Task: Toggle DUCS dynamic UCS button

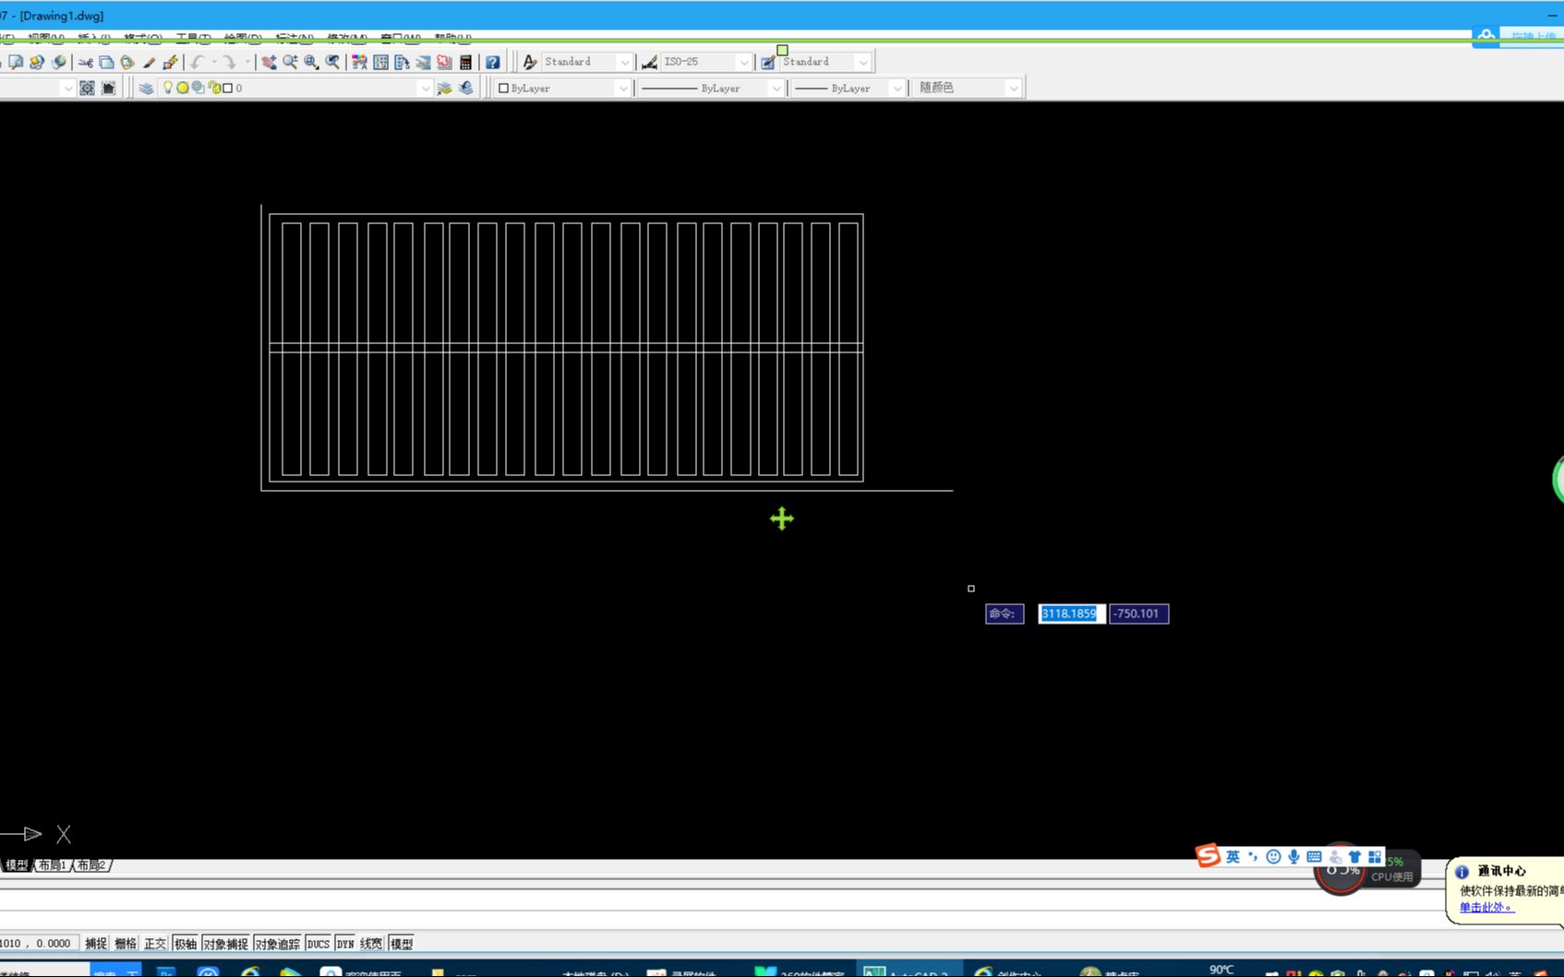Action: (x=319, y=943)
